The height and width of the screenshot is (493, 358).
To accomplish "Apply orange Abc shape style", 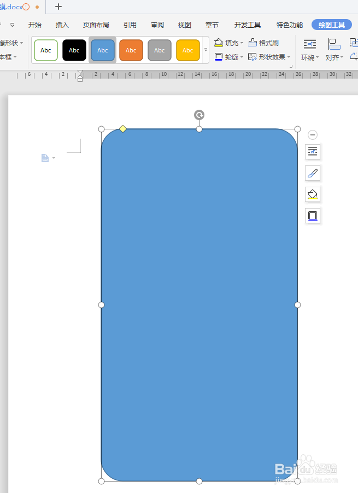I will [131, 50].
